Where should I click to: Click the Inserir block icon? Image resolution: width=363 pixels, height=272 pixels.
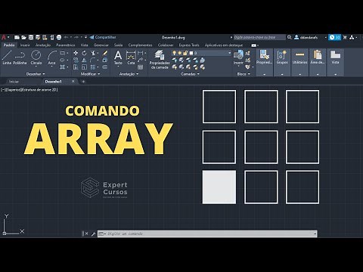coord(238,57)
